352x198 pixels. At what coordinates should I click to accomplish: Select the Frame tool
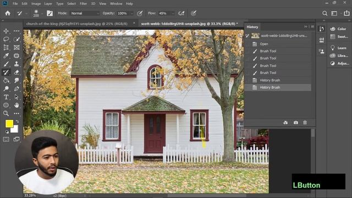[16, 47]
